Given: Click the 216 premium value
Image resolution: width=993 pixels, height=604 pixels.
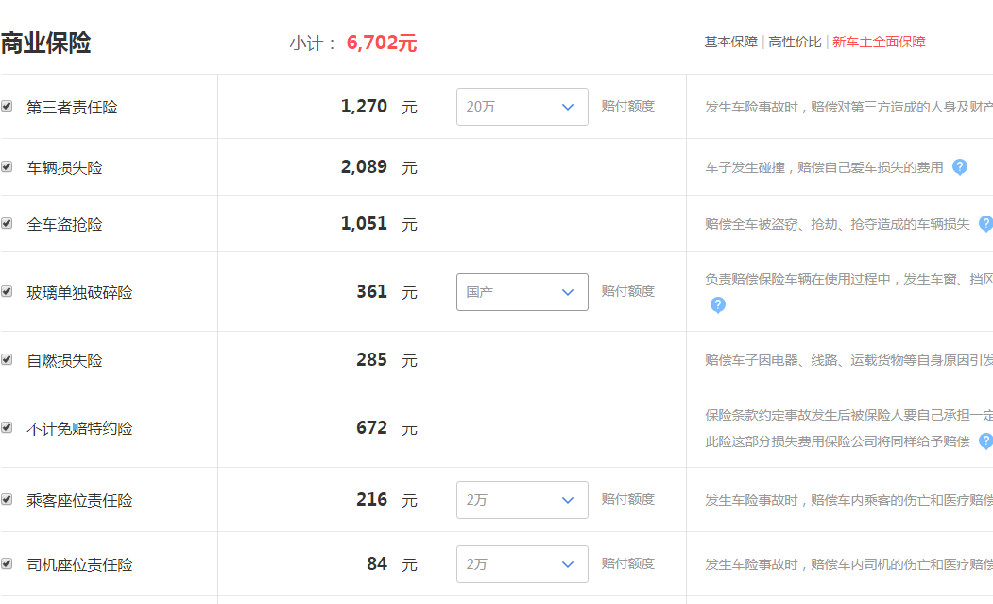Looking at the screenshot, I should tap(371, 499).
